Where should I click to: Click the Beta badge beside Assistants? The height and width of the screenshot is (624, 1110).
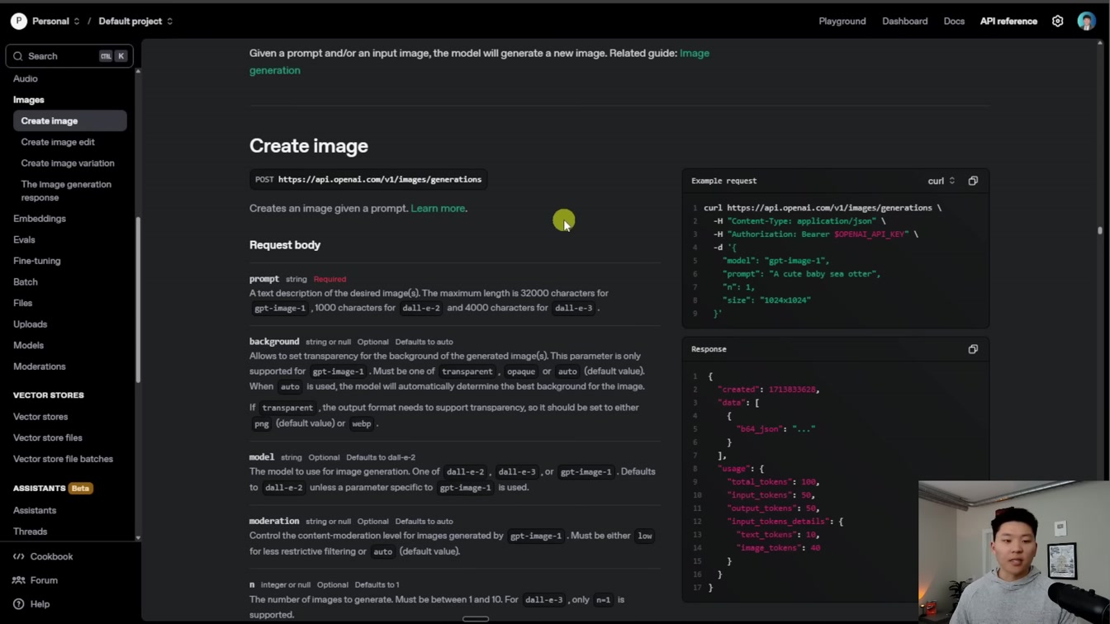(x=80, y=489)
